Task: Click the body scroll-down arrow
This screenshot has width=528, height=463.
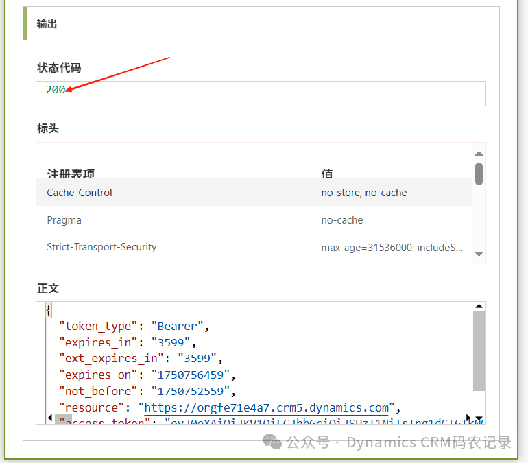Action: point(479,418)
